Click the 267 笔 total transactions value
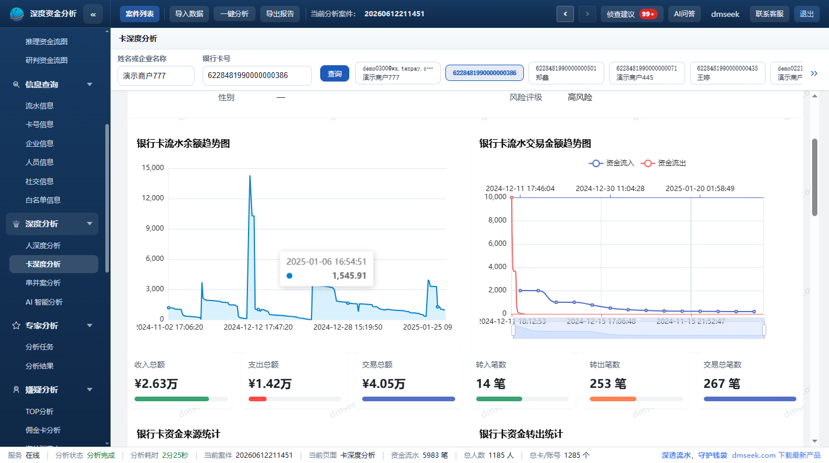 tap(722, 384)
